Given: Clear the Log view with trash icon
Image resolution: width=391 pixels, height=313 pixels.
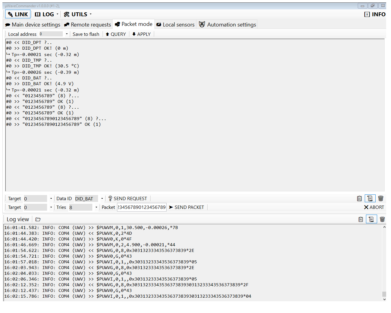Looking at the screenshot, I should point(382,219).
